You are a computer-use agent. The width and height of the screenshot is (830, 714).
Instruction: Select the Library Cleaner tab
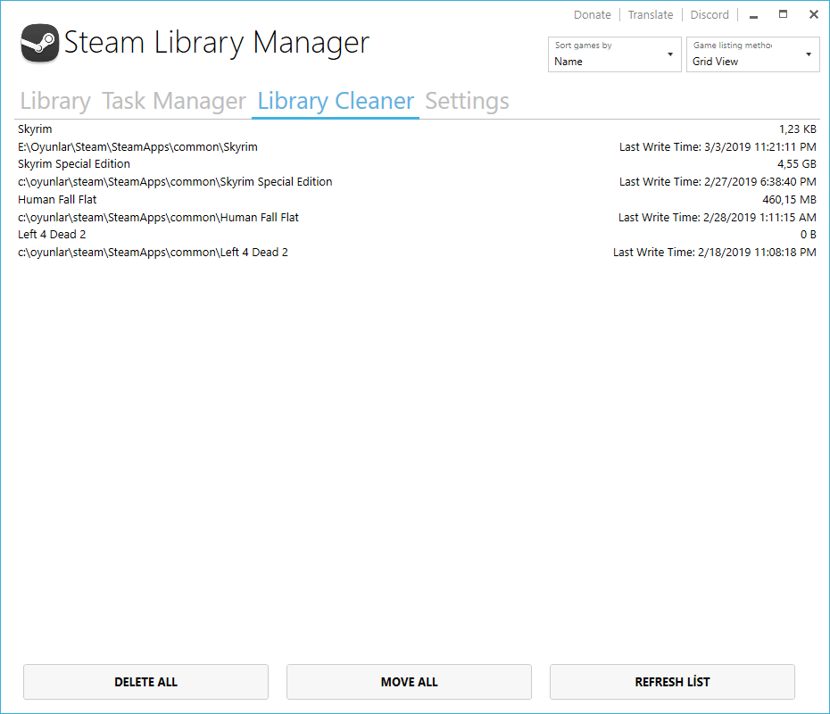coord(336,101)
